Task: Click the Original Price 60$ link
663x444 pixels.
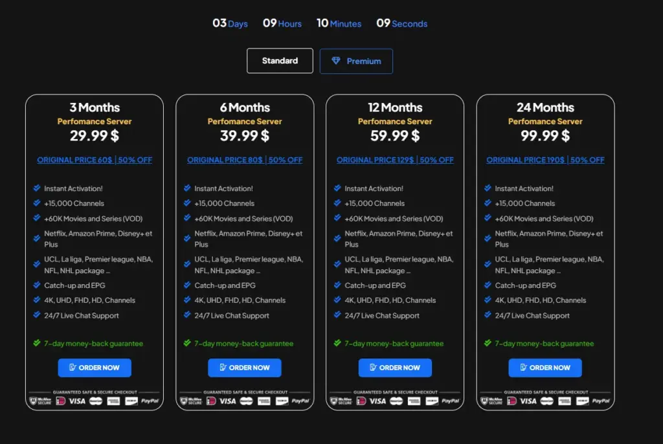Action: click(x=95, y=160)
